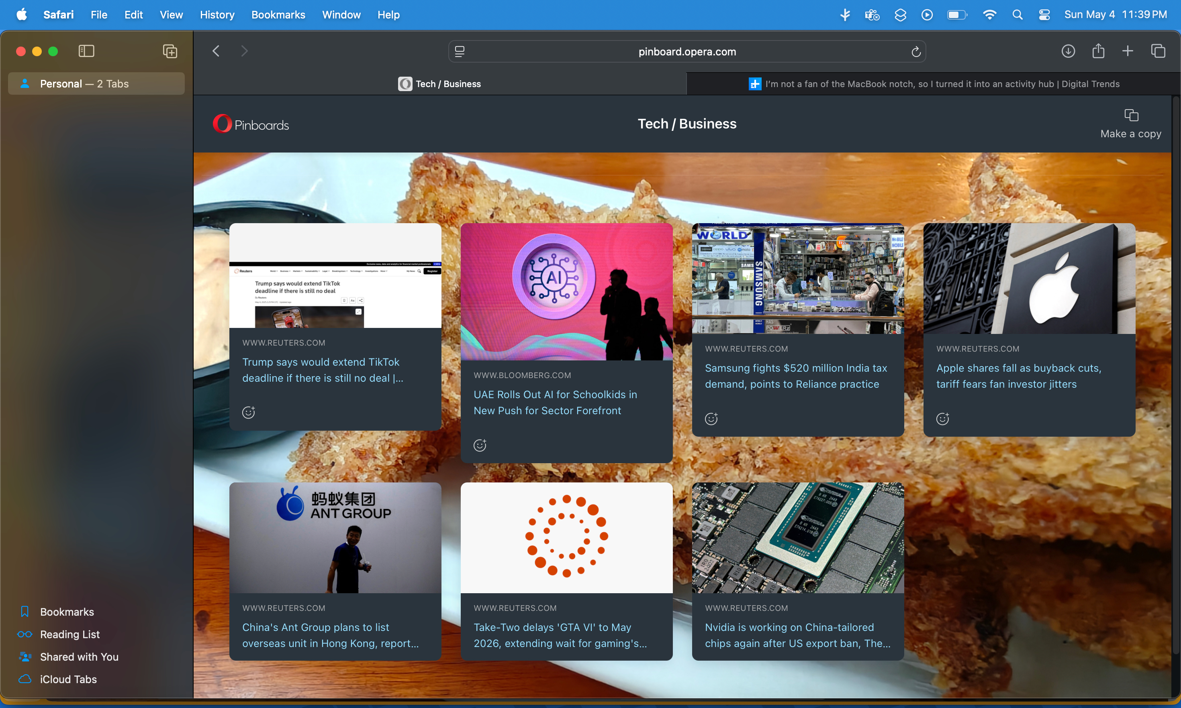This screenshot has width=1181, height=708.
Task: Go back to the previous page
Action: pos(216,51)
